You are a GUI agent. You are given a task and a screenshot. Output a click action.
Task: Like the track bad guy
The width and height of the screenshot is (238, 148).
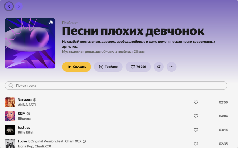point(196,130)
